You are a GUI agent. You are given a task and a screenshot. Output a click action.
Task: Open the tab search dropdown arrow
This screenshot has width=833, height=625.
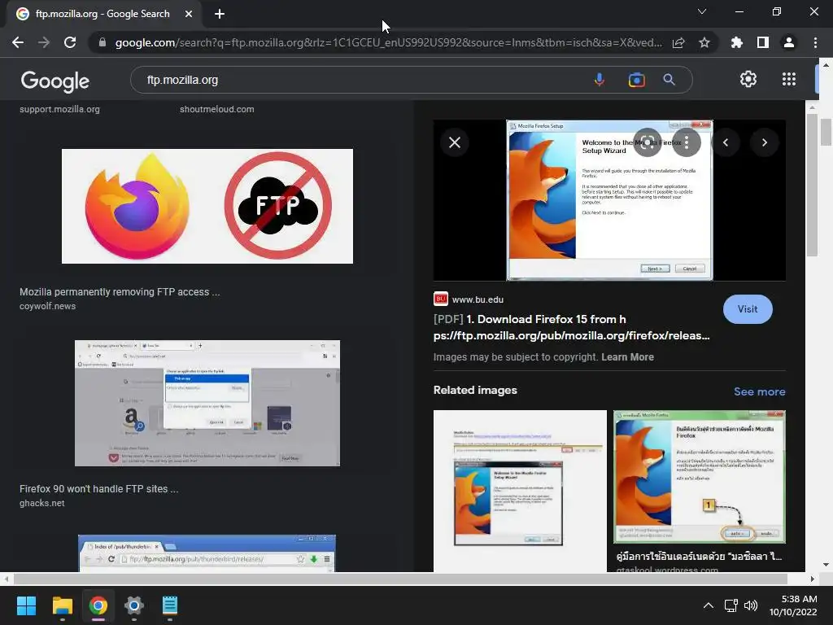click(702, 11)
